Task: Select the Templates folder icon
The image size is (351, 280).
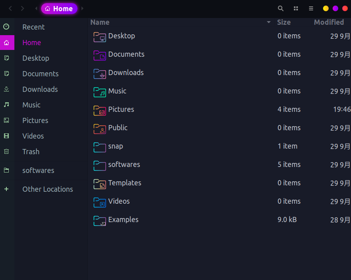Action: point(99,184)
